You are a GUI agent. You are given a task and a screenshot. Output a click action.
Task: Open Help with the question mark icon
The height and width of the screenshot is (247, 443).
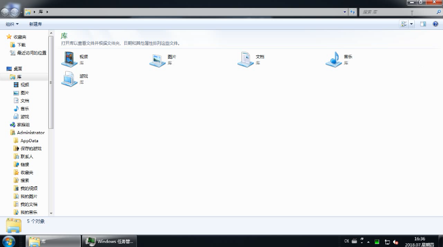(435, 24)
